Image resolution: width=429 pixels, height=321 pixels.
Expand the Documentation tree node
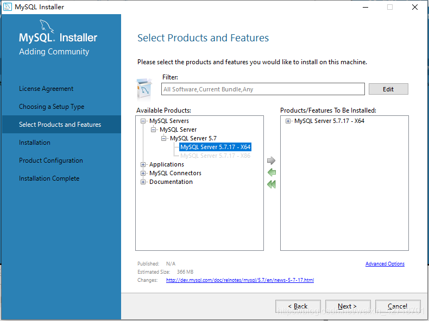[x=143, y=182]
